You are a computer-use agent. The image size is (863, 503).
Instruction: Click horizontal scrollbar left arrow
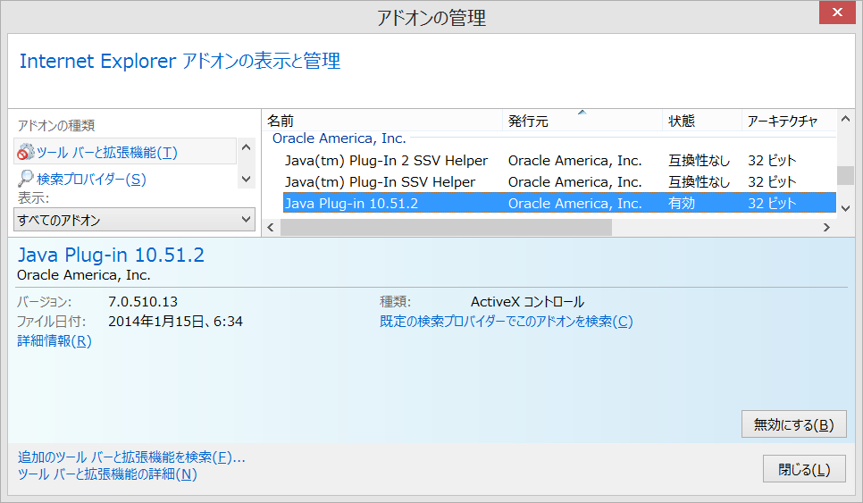pyautogui.click(x=271, y=227)
